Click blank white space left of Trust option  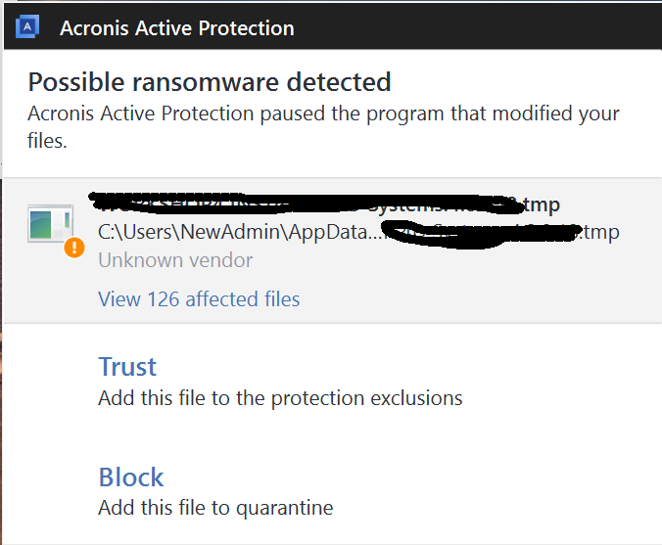pyautogui.click(x=51, y=382)
